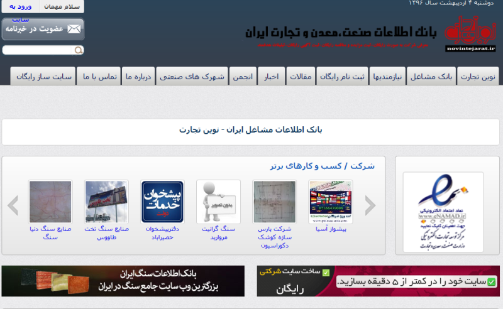Image resolution: width=503 pixels, height=309 pixels.
Task: Click the عضویت در خبرنامه button
Action: 43,29
